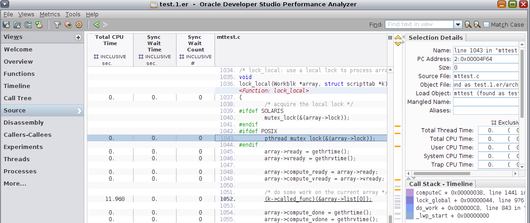Click the do_work color swatch in Call Stack
This screenshot has height=223, width=530.
pyautogui.click(x=409, y=208)
